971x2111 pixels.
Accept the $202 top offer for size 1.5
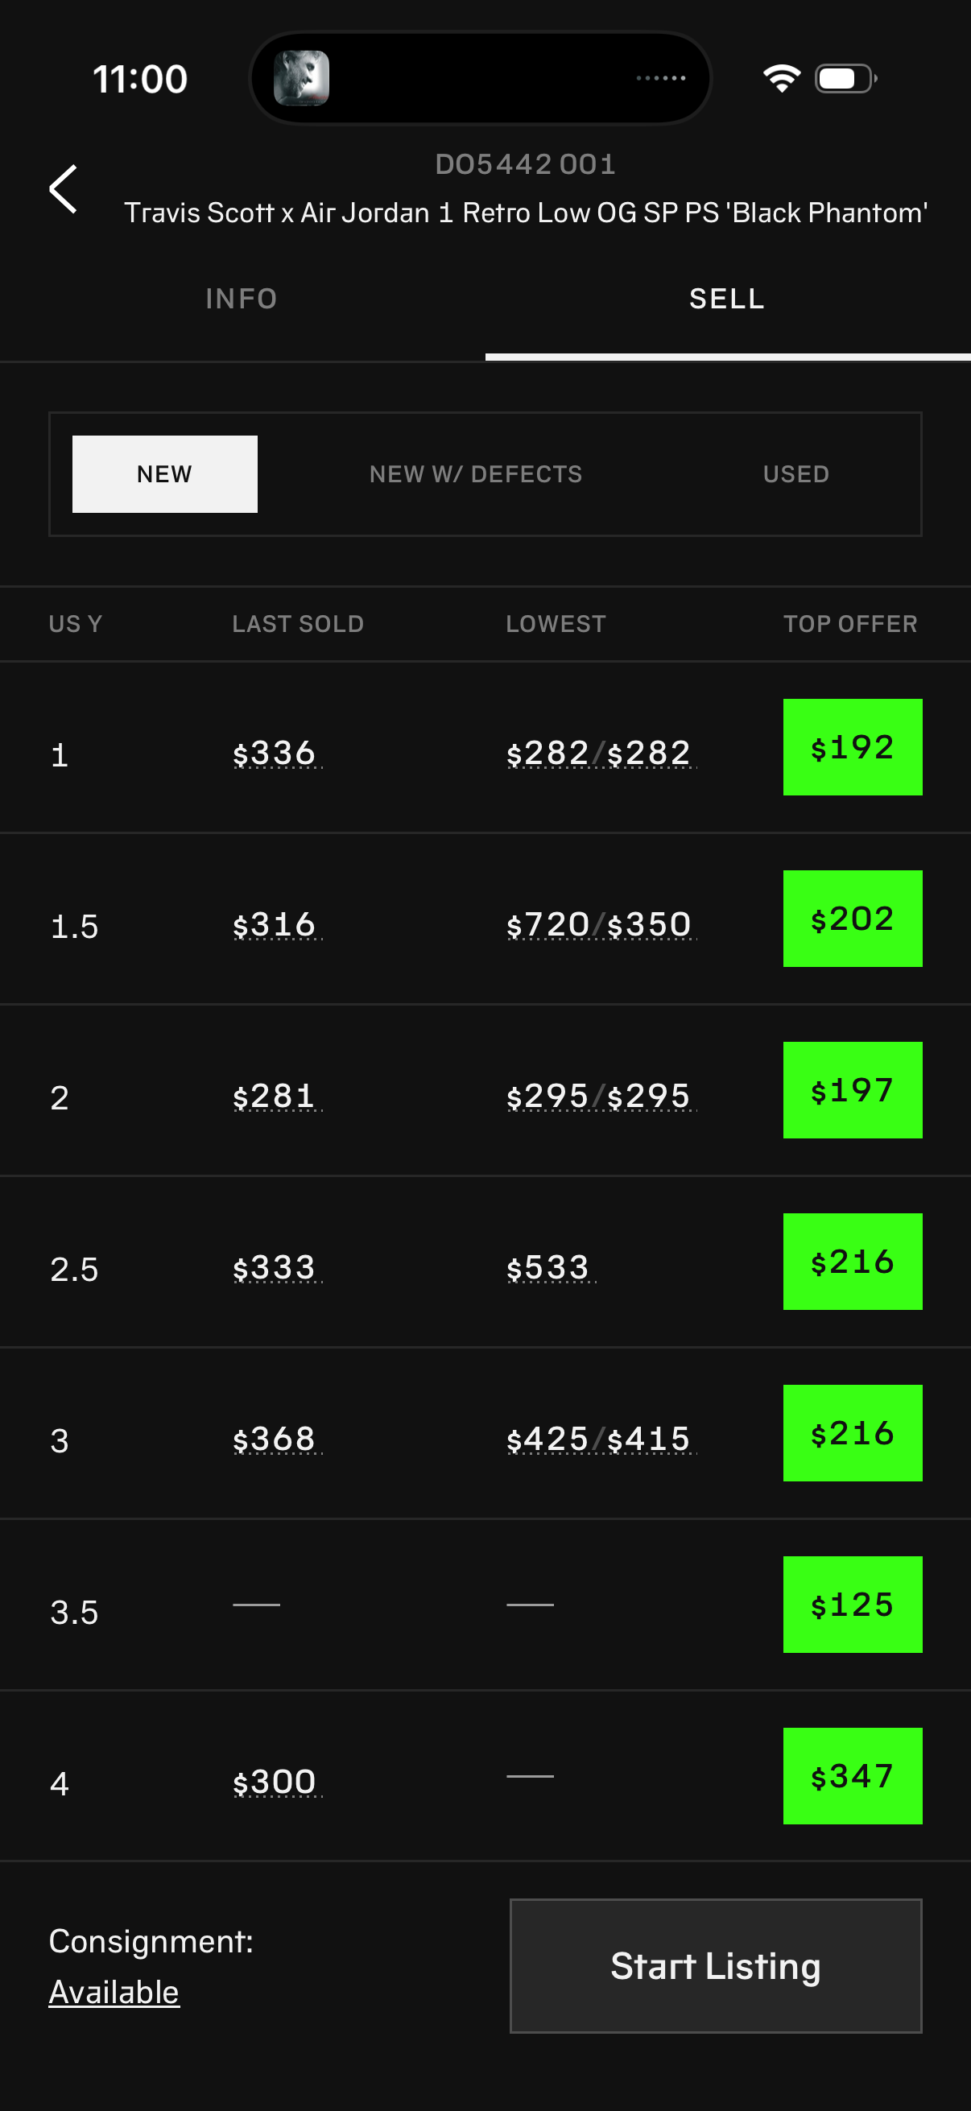852,918
